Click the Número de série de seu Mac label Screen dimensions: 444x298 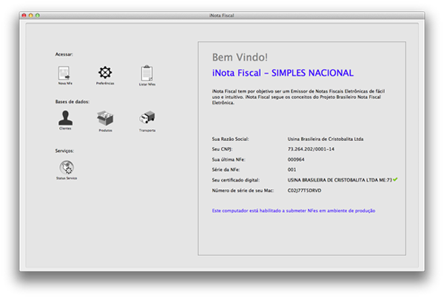tap(243, 190)
